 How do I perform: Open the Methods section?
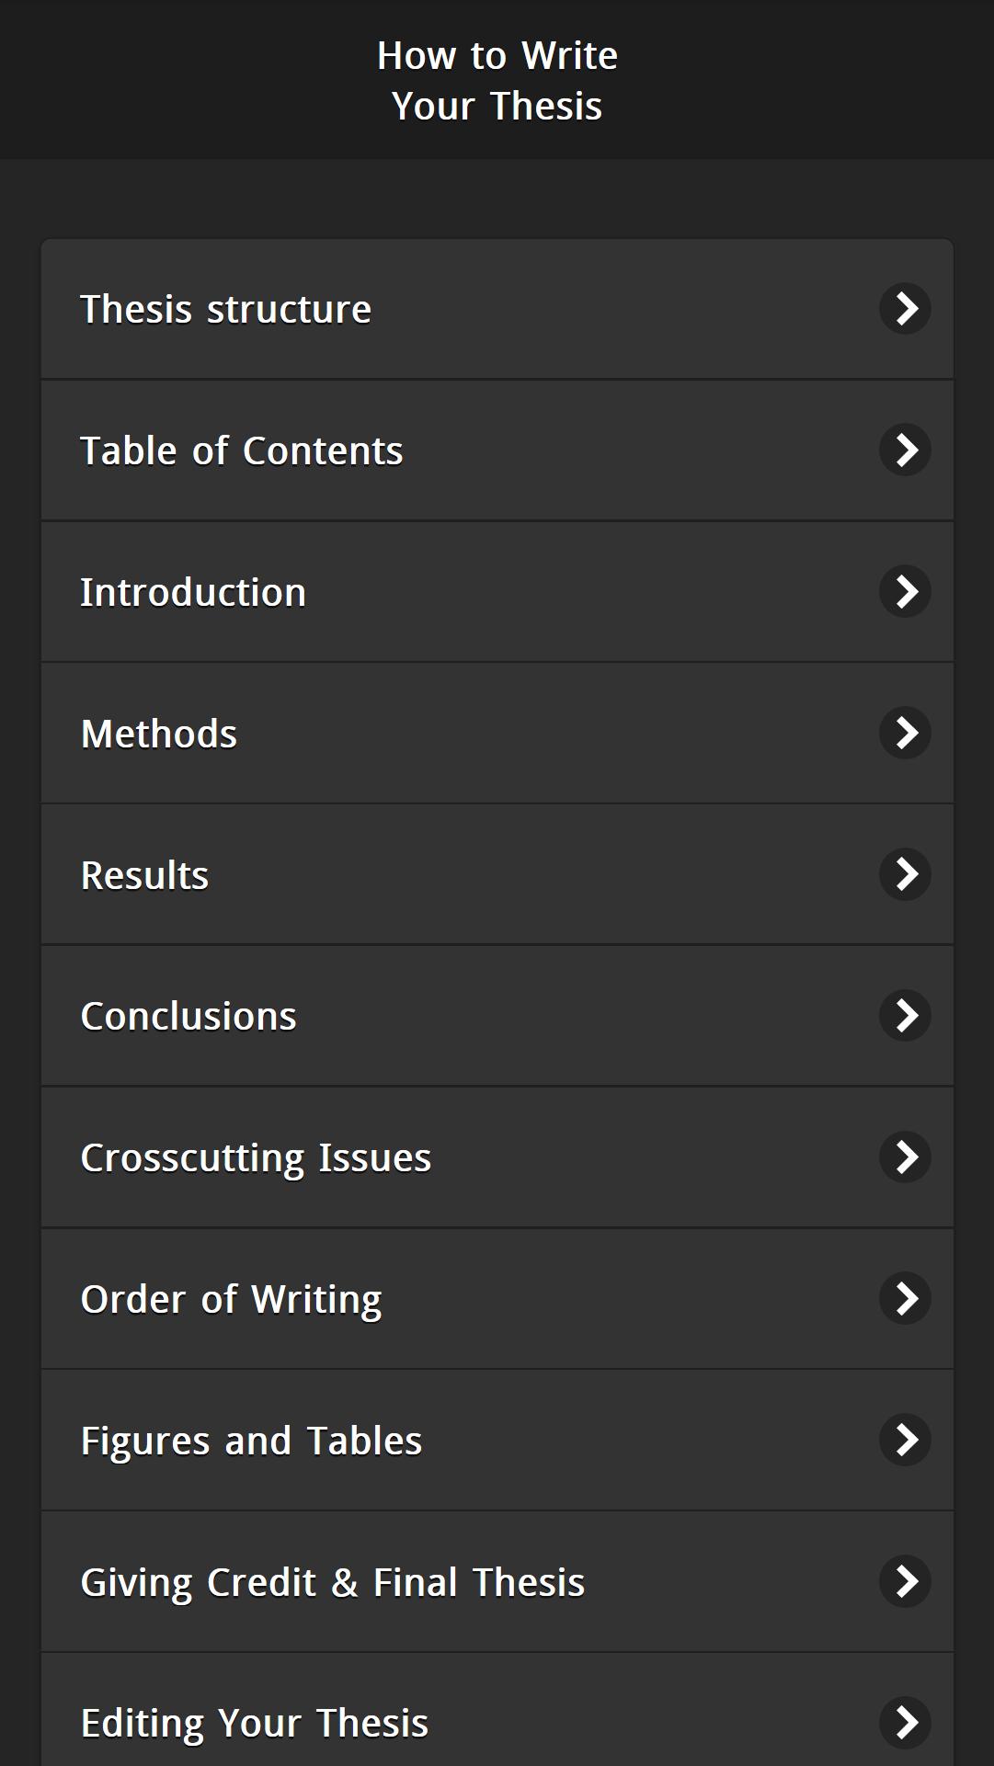click(497, 734)
